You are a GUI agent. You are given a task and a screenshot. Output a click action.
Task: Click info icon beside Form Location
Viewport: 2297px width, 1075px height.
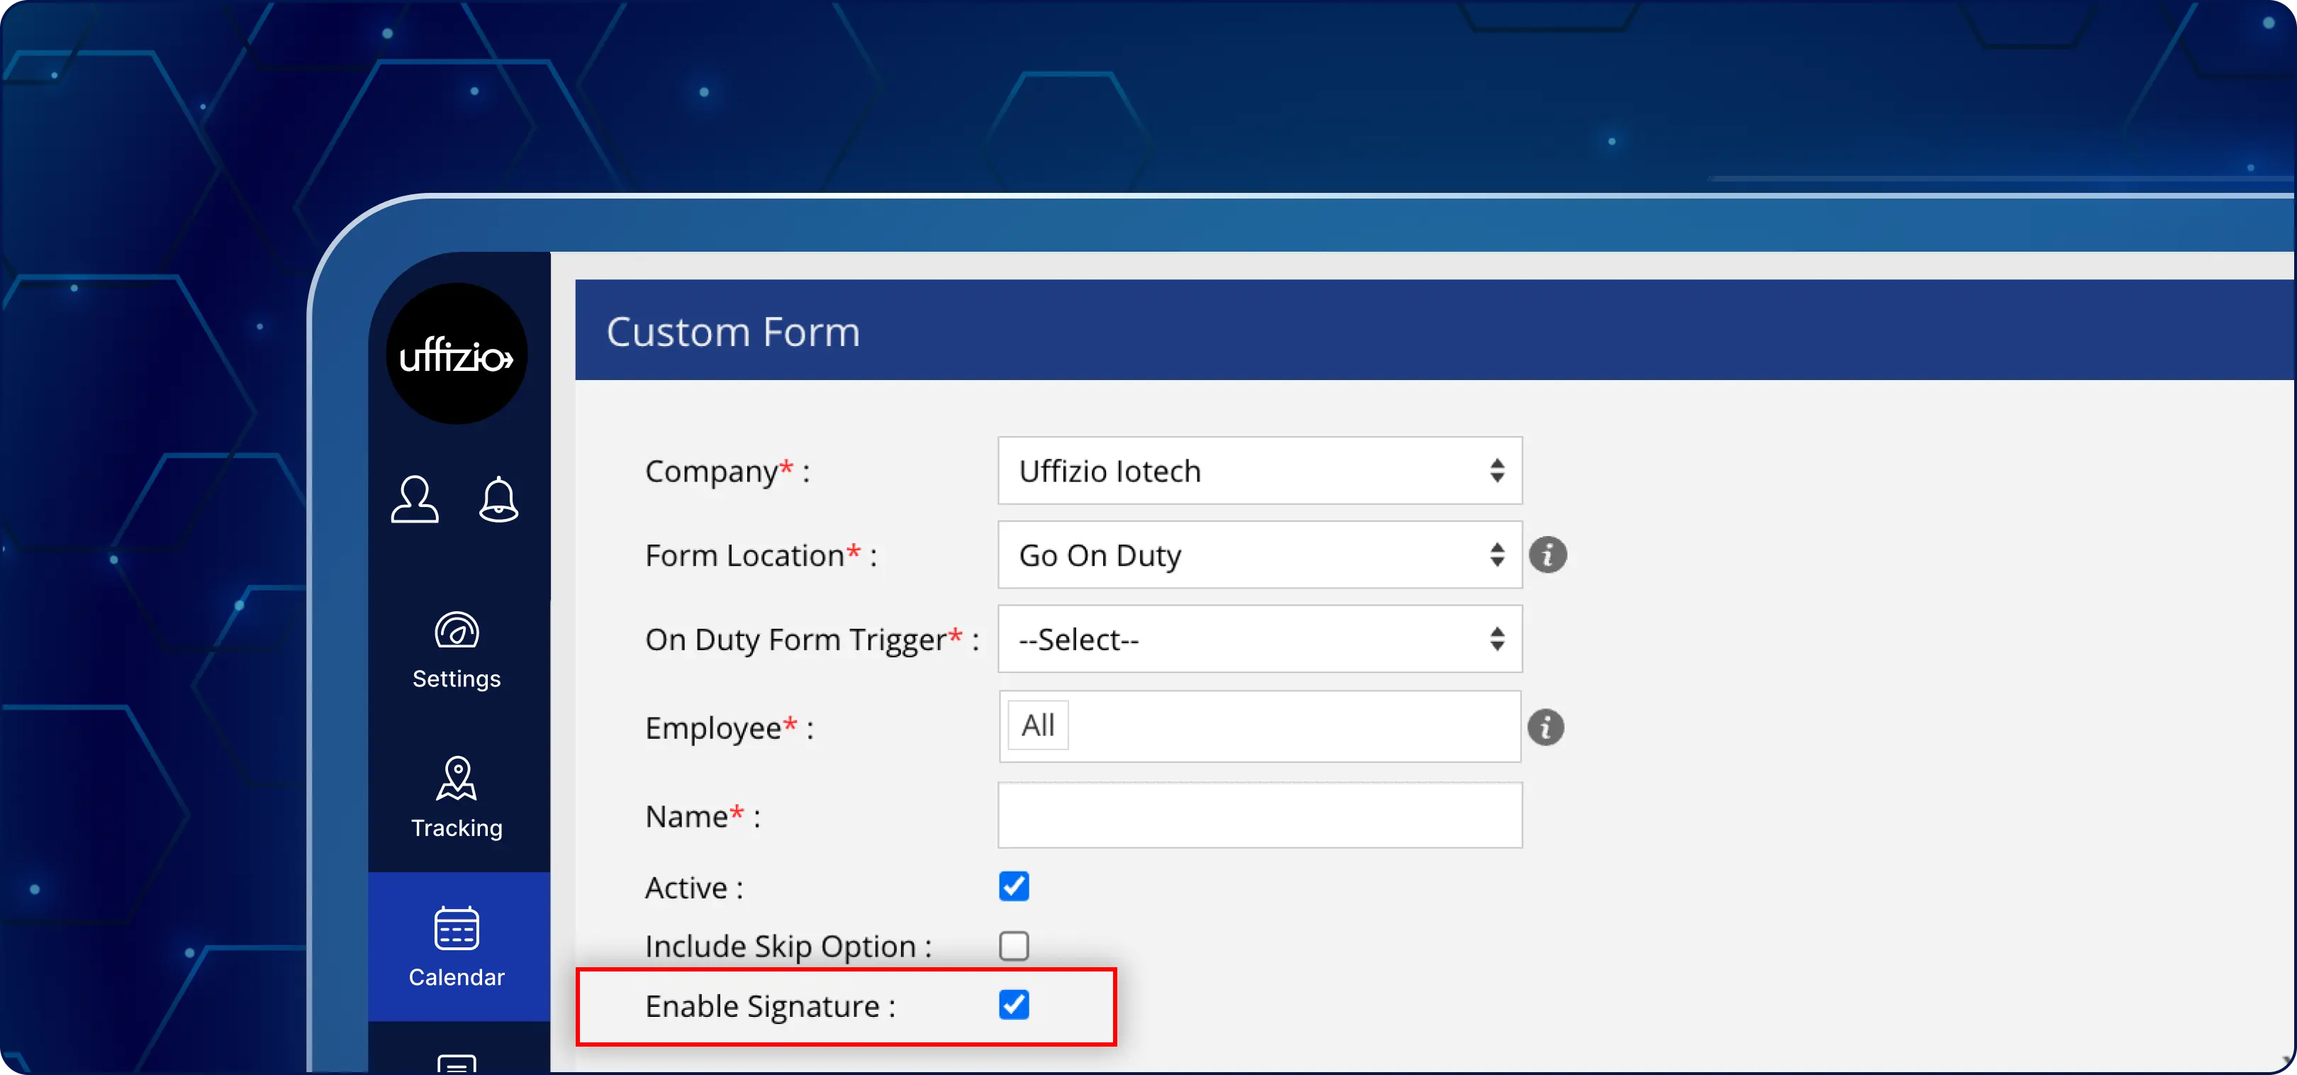click(x=1547, y=555)
